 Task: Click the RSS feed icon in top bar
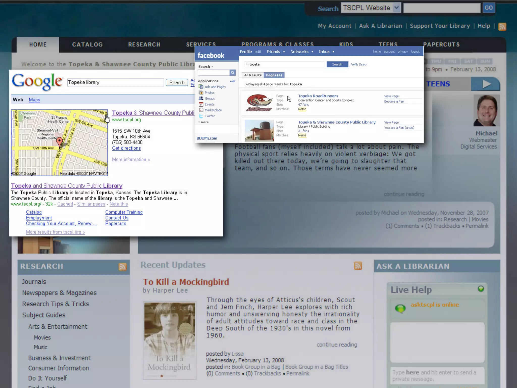point(502,27)
